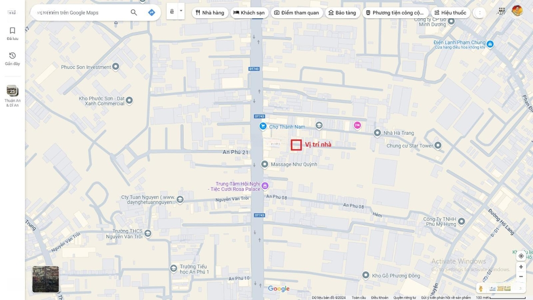Screen dimensions: 533x300
Task: Toggle satellite layer thumbnail
Action: (45, 279)
